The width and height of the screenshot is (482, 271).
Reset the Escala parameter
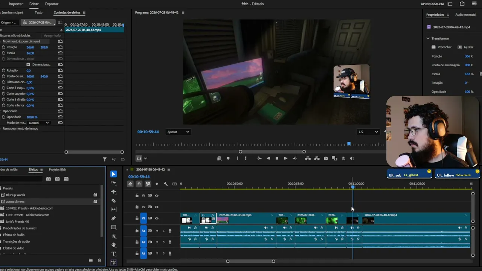coord(60,53)
